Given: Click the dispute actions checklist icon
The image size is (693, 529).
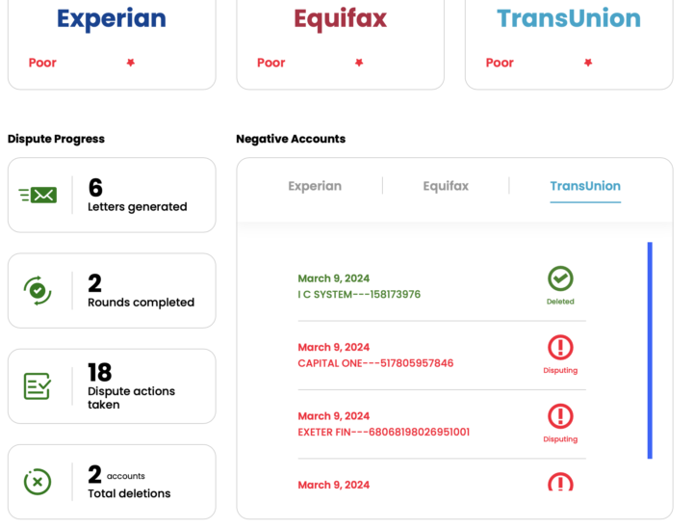Looking at the screenshot, I should tap(38, 385).
